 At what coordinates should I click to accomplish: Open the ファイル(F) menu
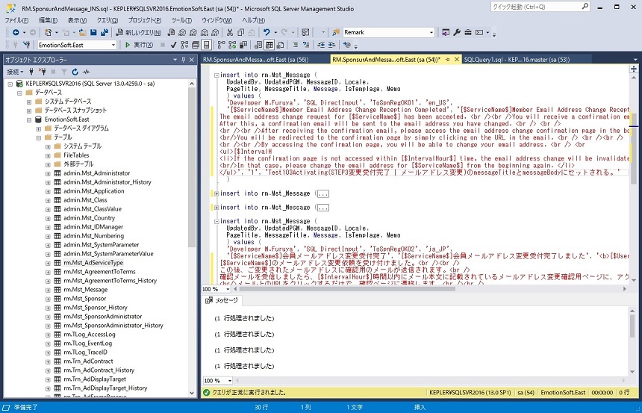click(16, 20)
